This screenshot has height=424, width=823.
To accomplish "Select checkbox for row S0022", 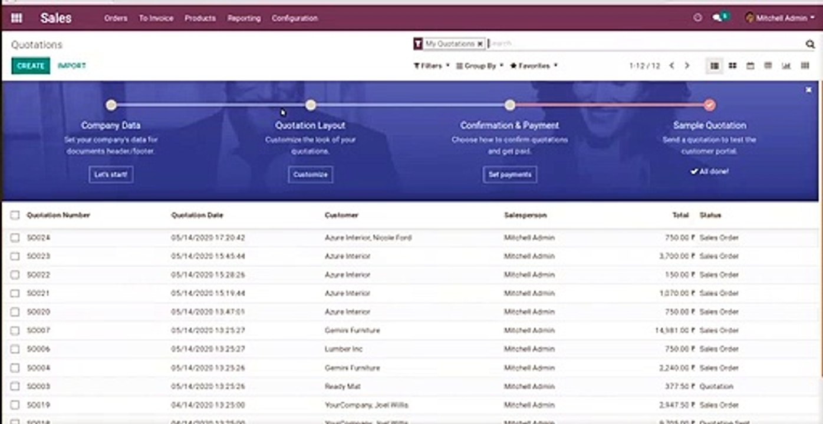I will pos(15,275).
